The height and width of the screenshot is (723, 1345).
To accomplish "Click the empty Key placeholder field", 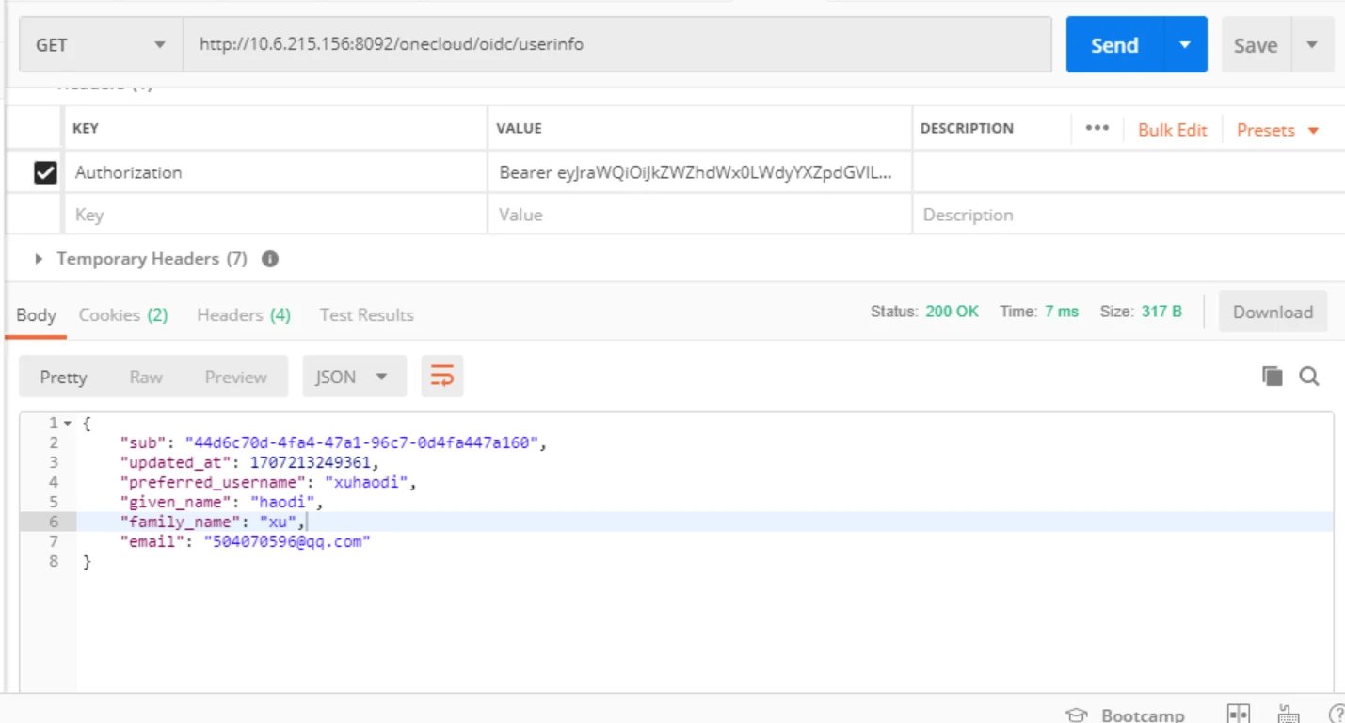I will click(275, 215).
